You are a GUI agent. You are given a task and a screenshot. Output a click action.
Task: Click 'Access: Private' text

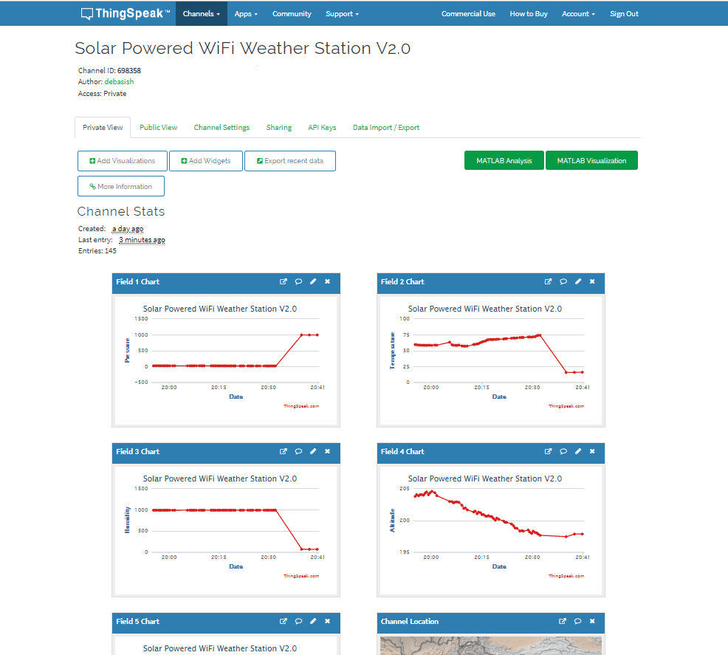coord(102,94)
